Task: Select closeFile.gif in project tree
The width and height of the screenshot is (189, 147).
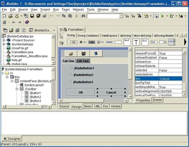Action: 20,48
